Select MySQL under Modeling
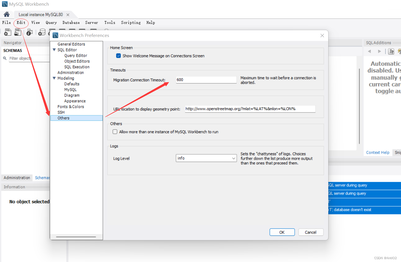The height and width of the screenshot is (262, 401). pyautogui.click(x=70, y=90)
